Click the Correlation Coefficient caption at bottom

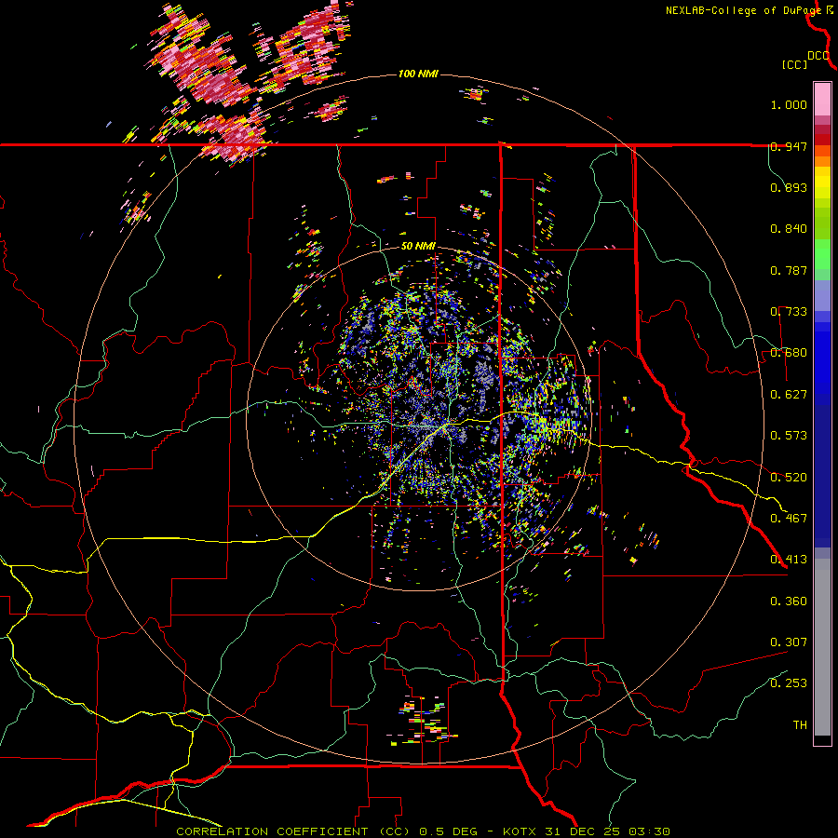(423, 831)
